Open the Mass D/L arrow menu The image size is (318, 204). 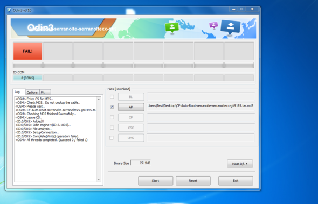click(x=240, y=164)
